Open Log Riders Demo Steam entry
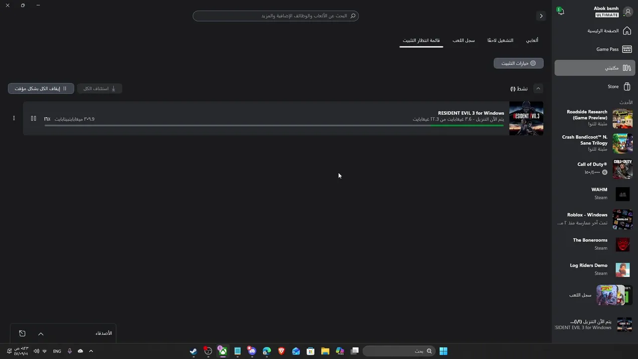 pyautogui.click(x=594, y=269)
